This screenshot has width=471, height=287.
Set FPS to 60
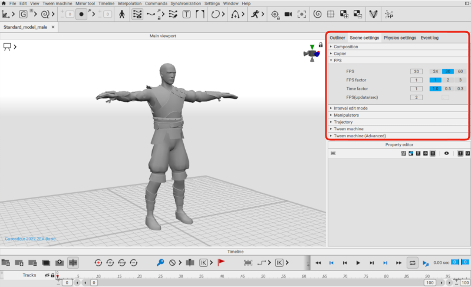[460, 71]
